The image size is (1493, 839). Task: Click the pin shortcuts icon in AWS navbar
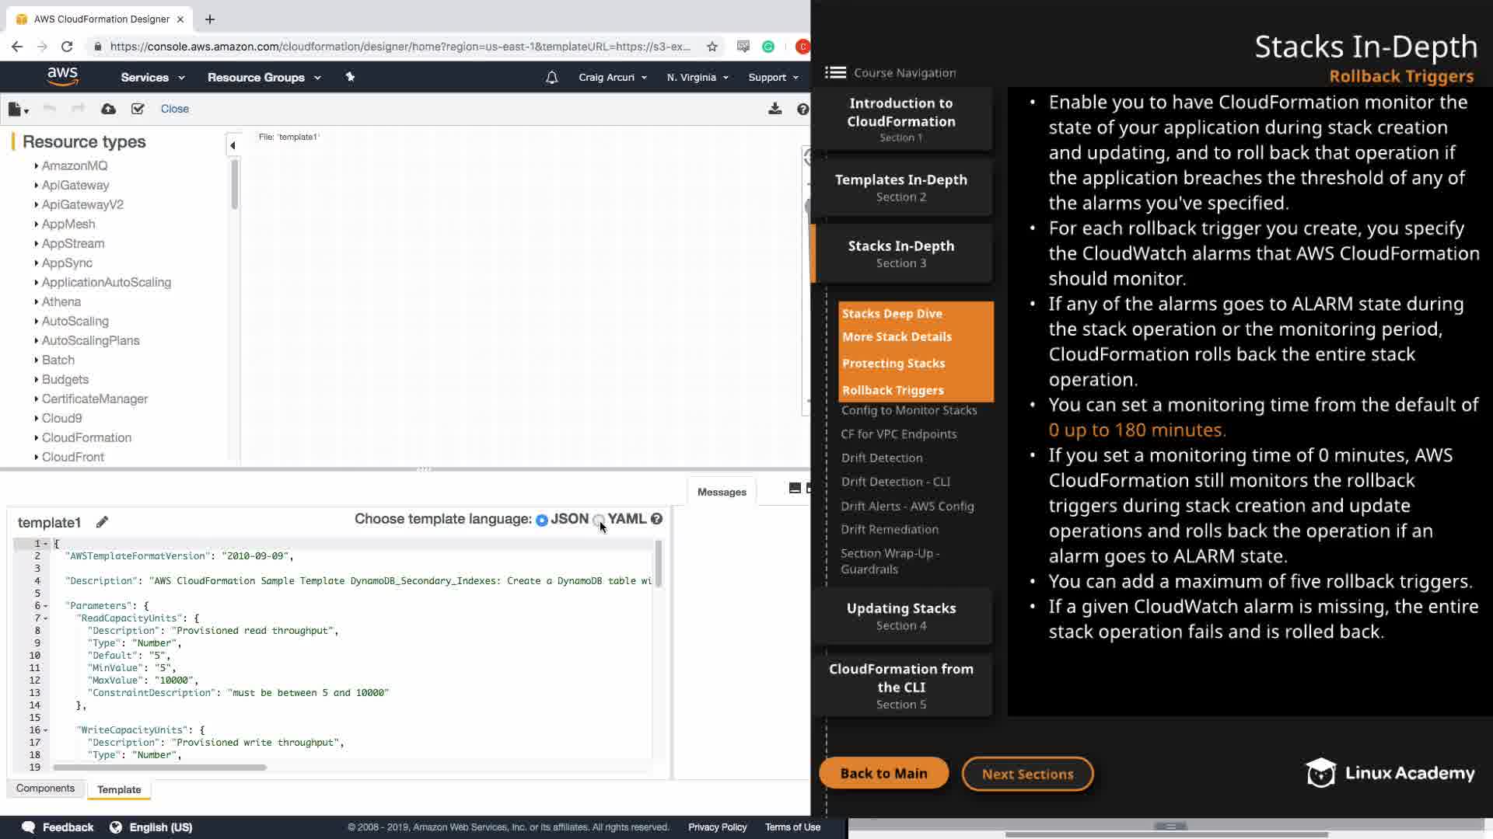350,77
